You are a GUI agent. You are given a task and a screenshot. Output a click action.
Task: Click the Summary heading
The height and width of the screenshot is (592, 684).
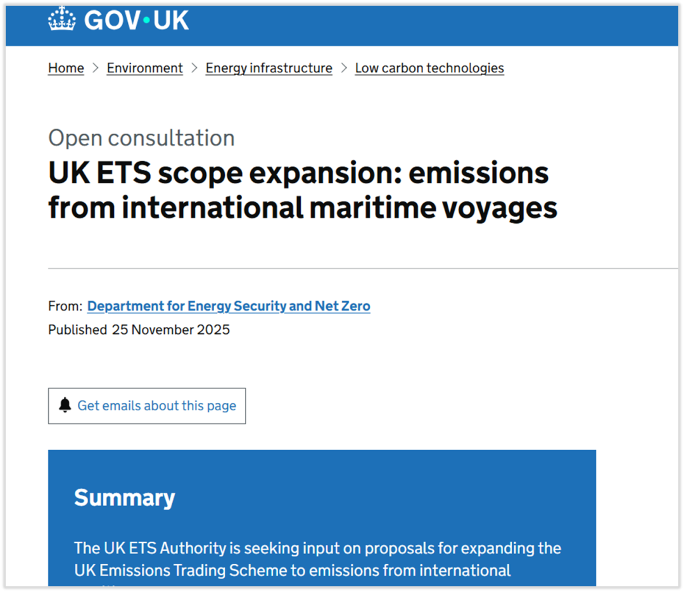124,498
